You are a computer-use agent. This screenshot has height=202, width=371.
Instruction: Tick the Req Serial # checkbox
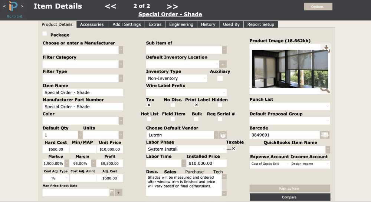click(x=220, y=119)
